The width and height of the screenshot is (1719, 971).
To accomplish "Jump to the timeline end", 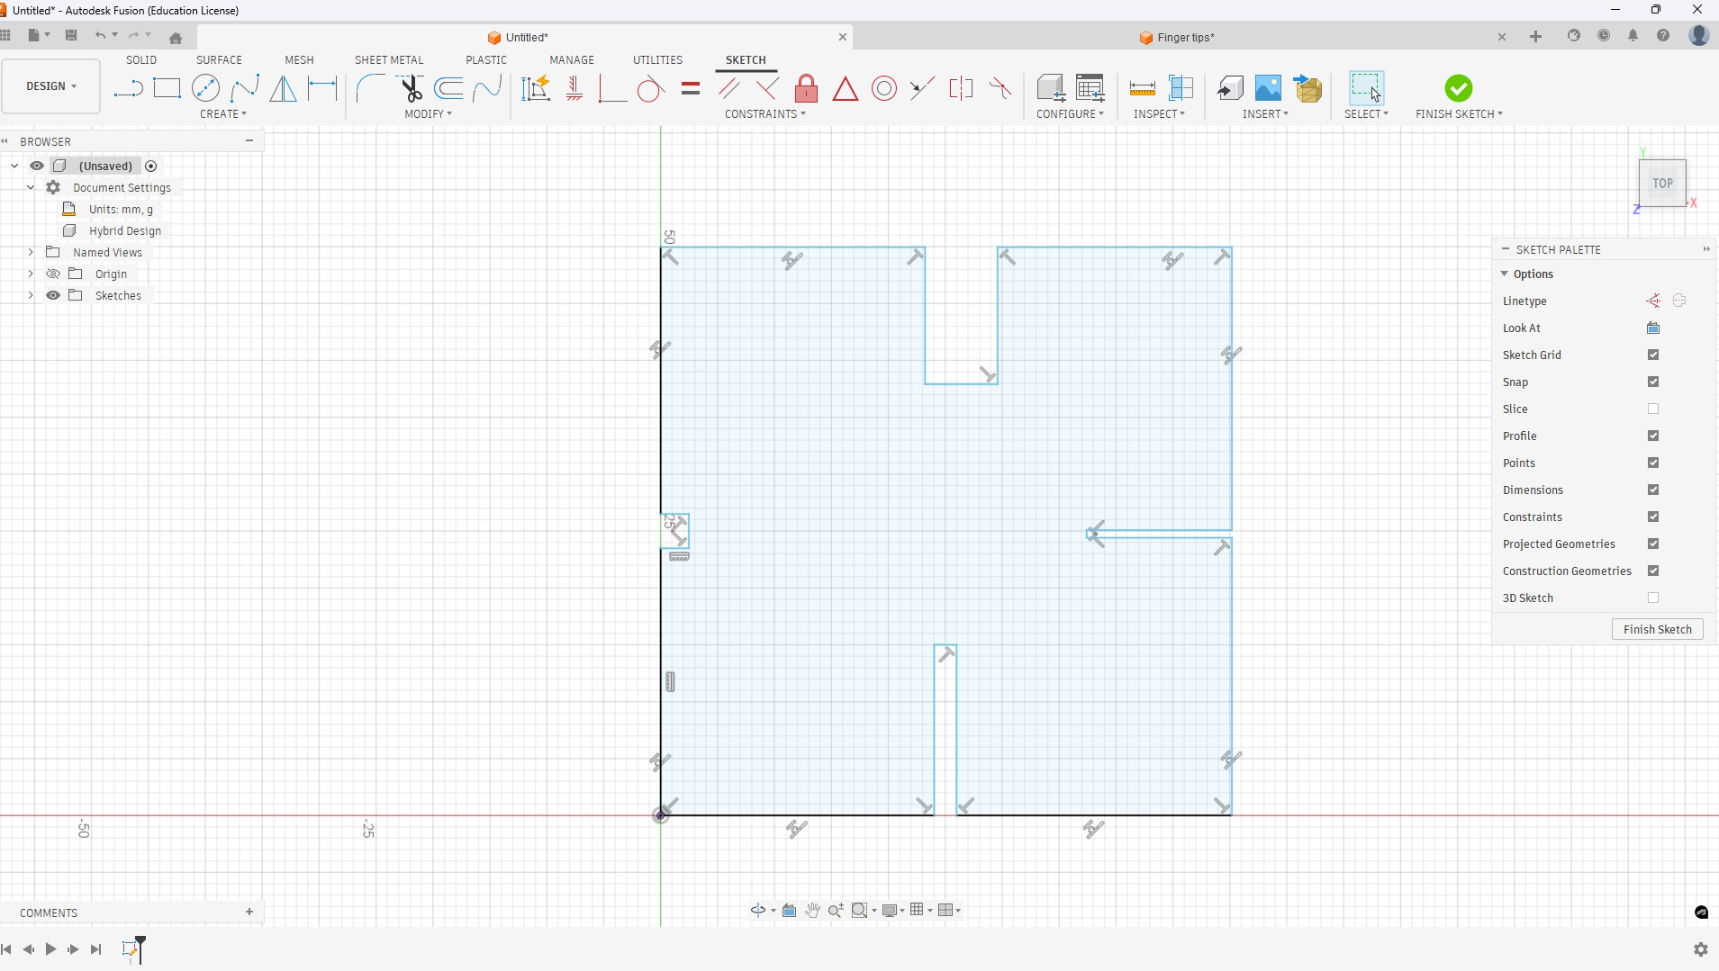I will [x=96, y=949].
